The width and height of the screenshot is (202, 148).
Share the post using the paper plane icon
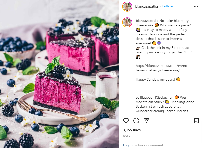146,120
